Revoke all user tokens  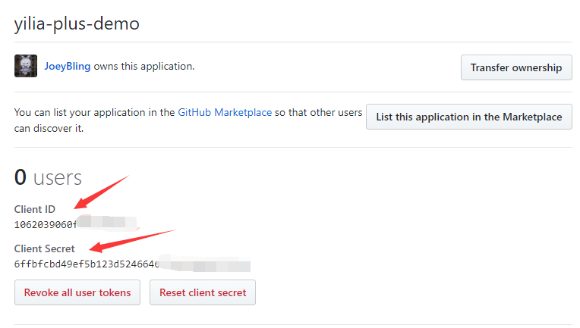tap(77, 292)
